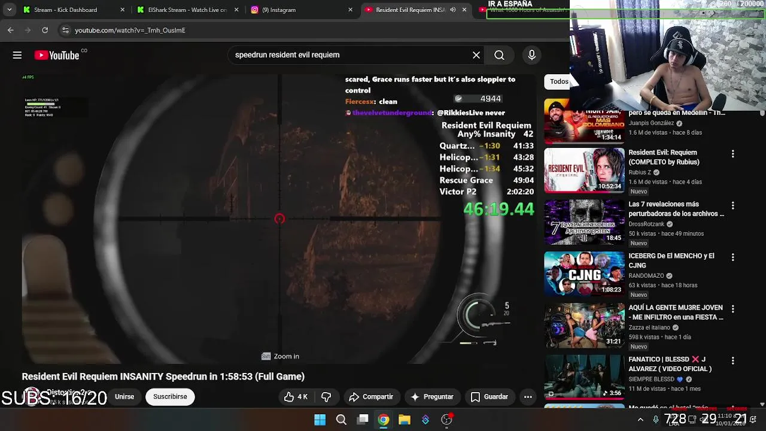The width and height of the screenshot is (766, 431).
Task: Open the ICEBERG CJNG video thumbnail
Action: pyautogui.click(x=584, y=274)
